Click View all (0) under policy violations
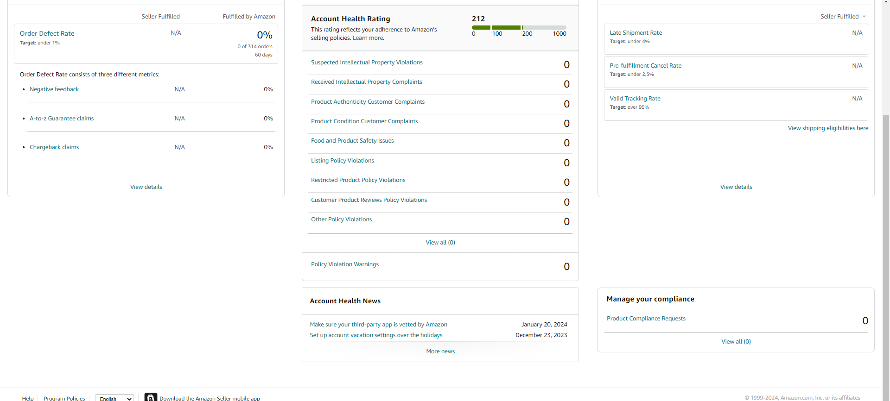The image size is (890, 401). 440,242
